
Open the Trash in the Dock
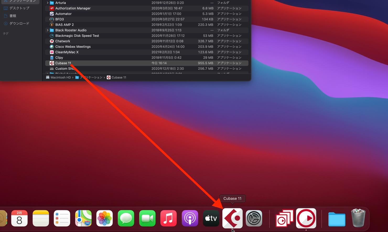358,218
